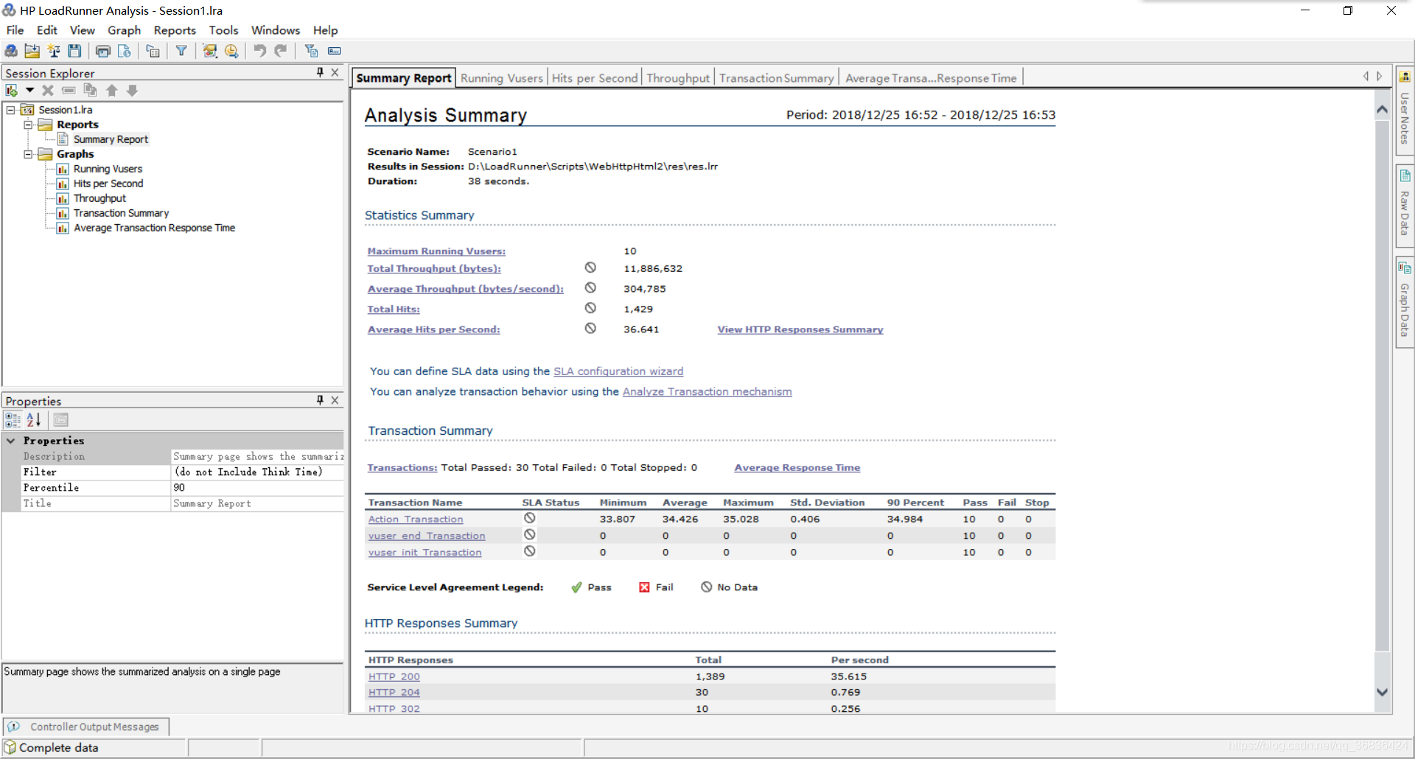Click the HTML report page icon

tap(125, 51)
